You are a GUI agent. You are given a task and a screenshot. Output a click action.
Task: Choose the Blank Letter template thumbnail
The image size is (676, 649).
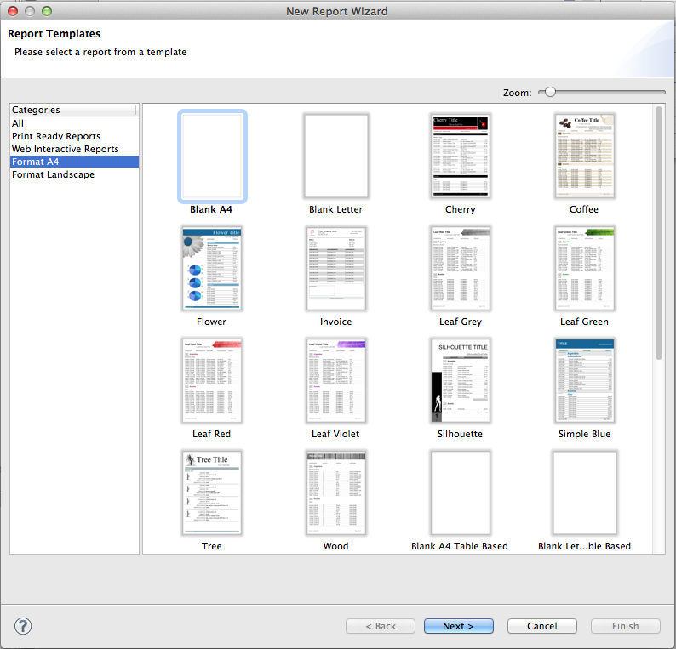point(335,156)
